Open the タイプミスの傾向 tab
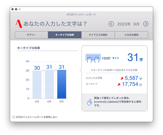 tap(98, 35)
